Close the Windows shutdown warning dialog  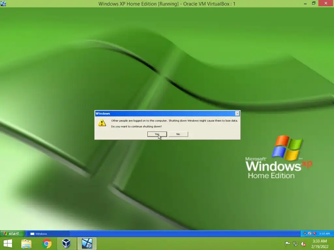(x=237, y=114)
